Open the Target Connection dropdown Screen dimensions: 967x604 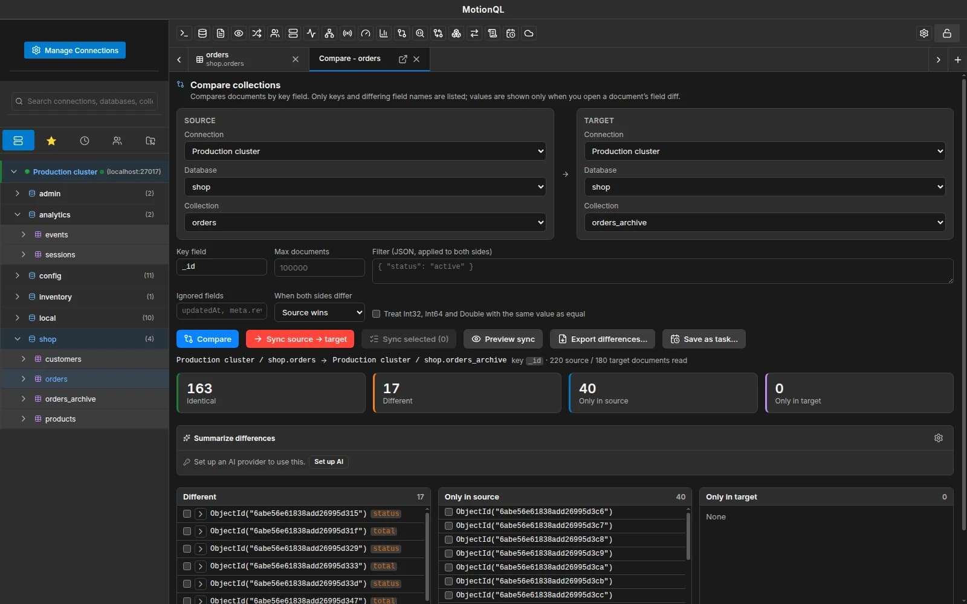(x=765, y=151)
